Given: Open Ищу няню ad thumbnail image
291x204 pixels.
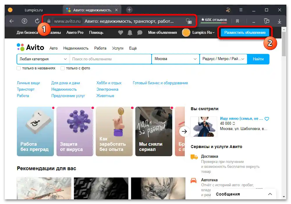Looking at the screenshot, I should pos(204,127).
